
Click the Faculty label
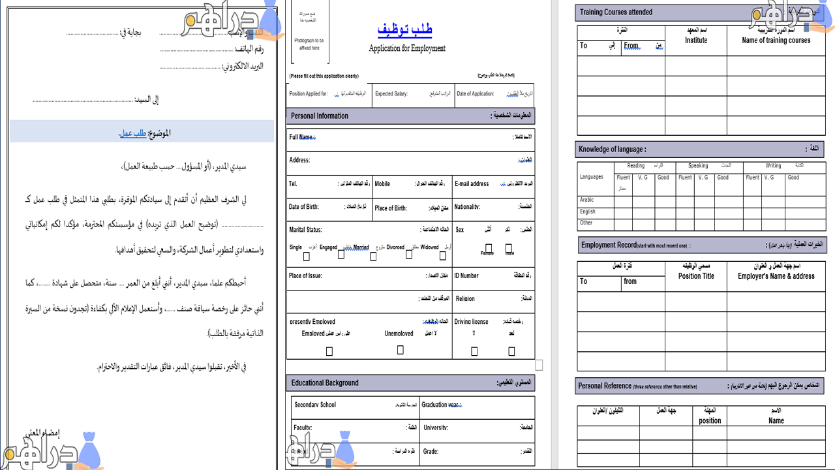pos(303,428)
